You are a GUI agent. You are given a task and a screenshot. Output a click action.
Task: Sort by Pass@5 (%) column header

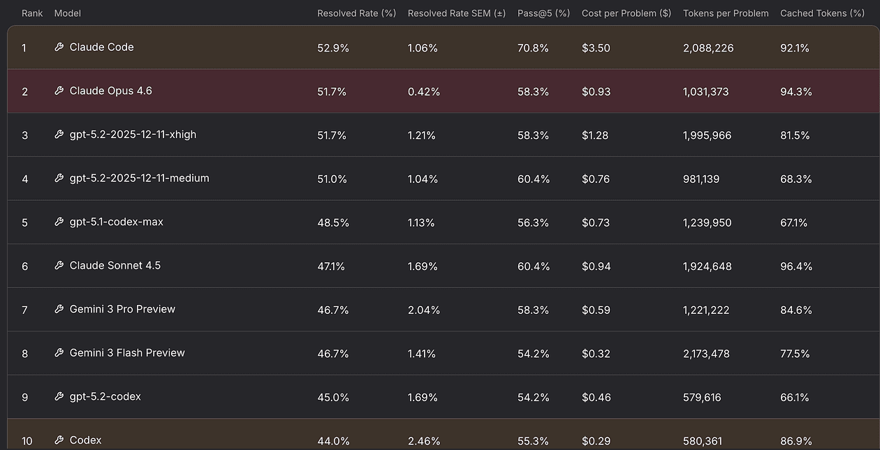tap(543, 13)
